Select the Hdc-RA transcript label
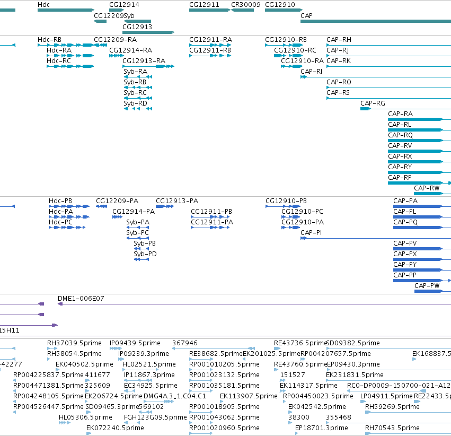Image resolution: width=451 pixels, height=436 pixels. [x=59, y=50]
